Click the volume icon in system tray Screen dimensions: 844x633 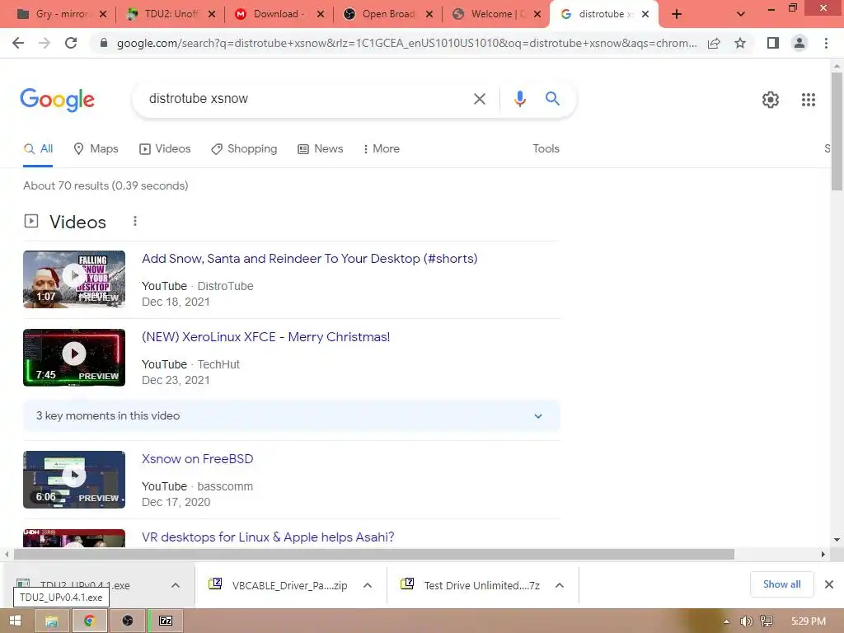click(x=746, y=621)
